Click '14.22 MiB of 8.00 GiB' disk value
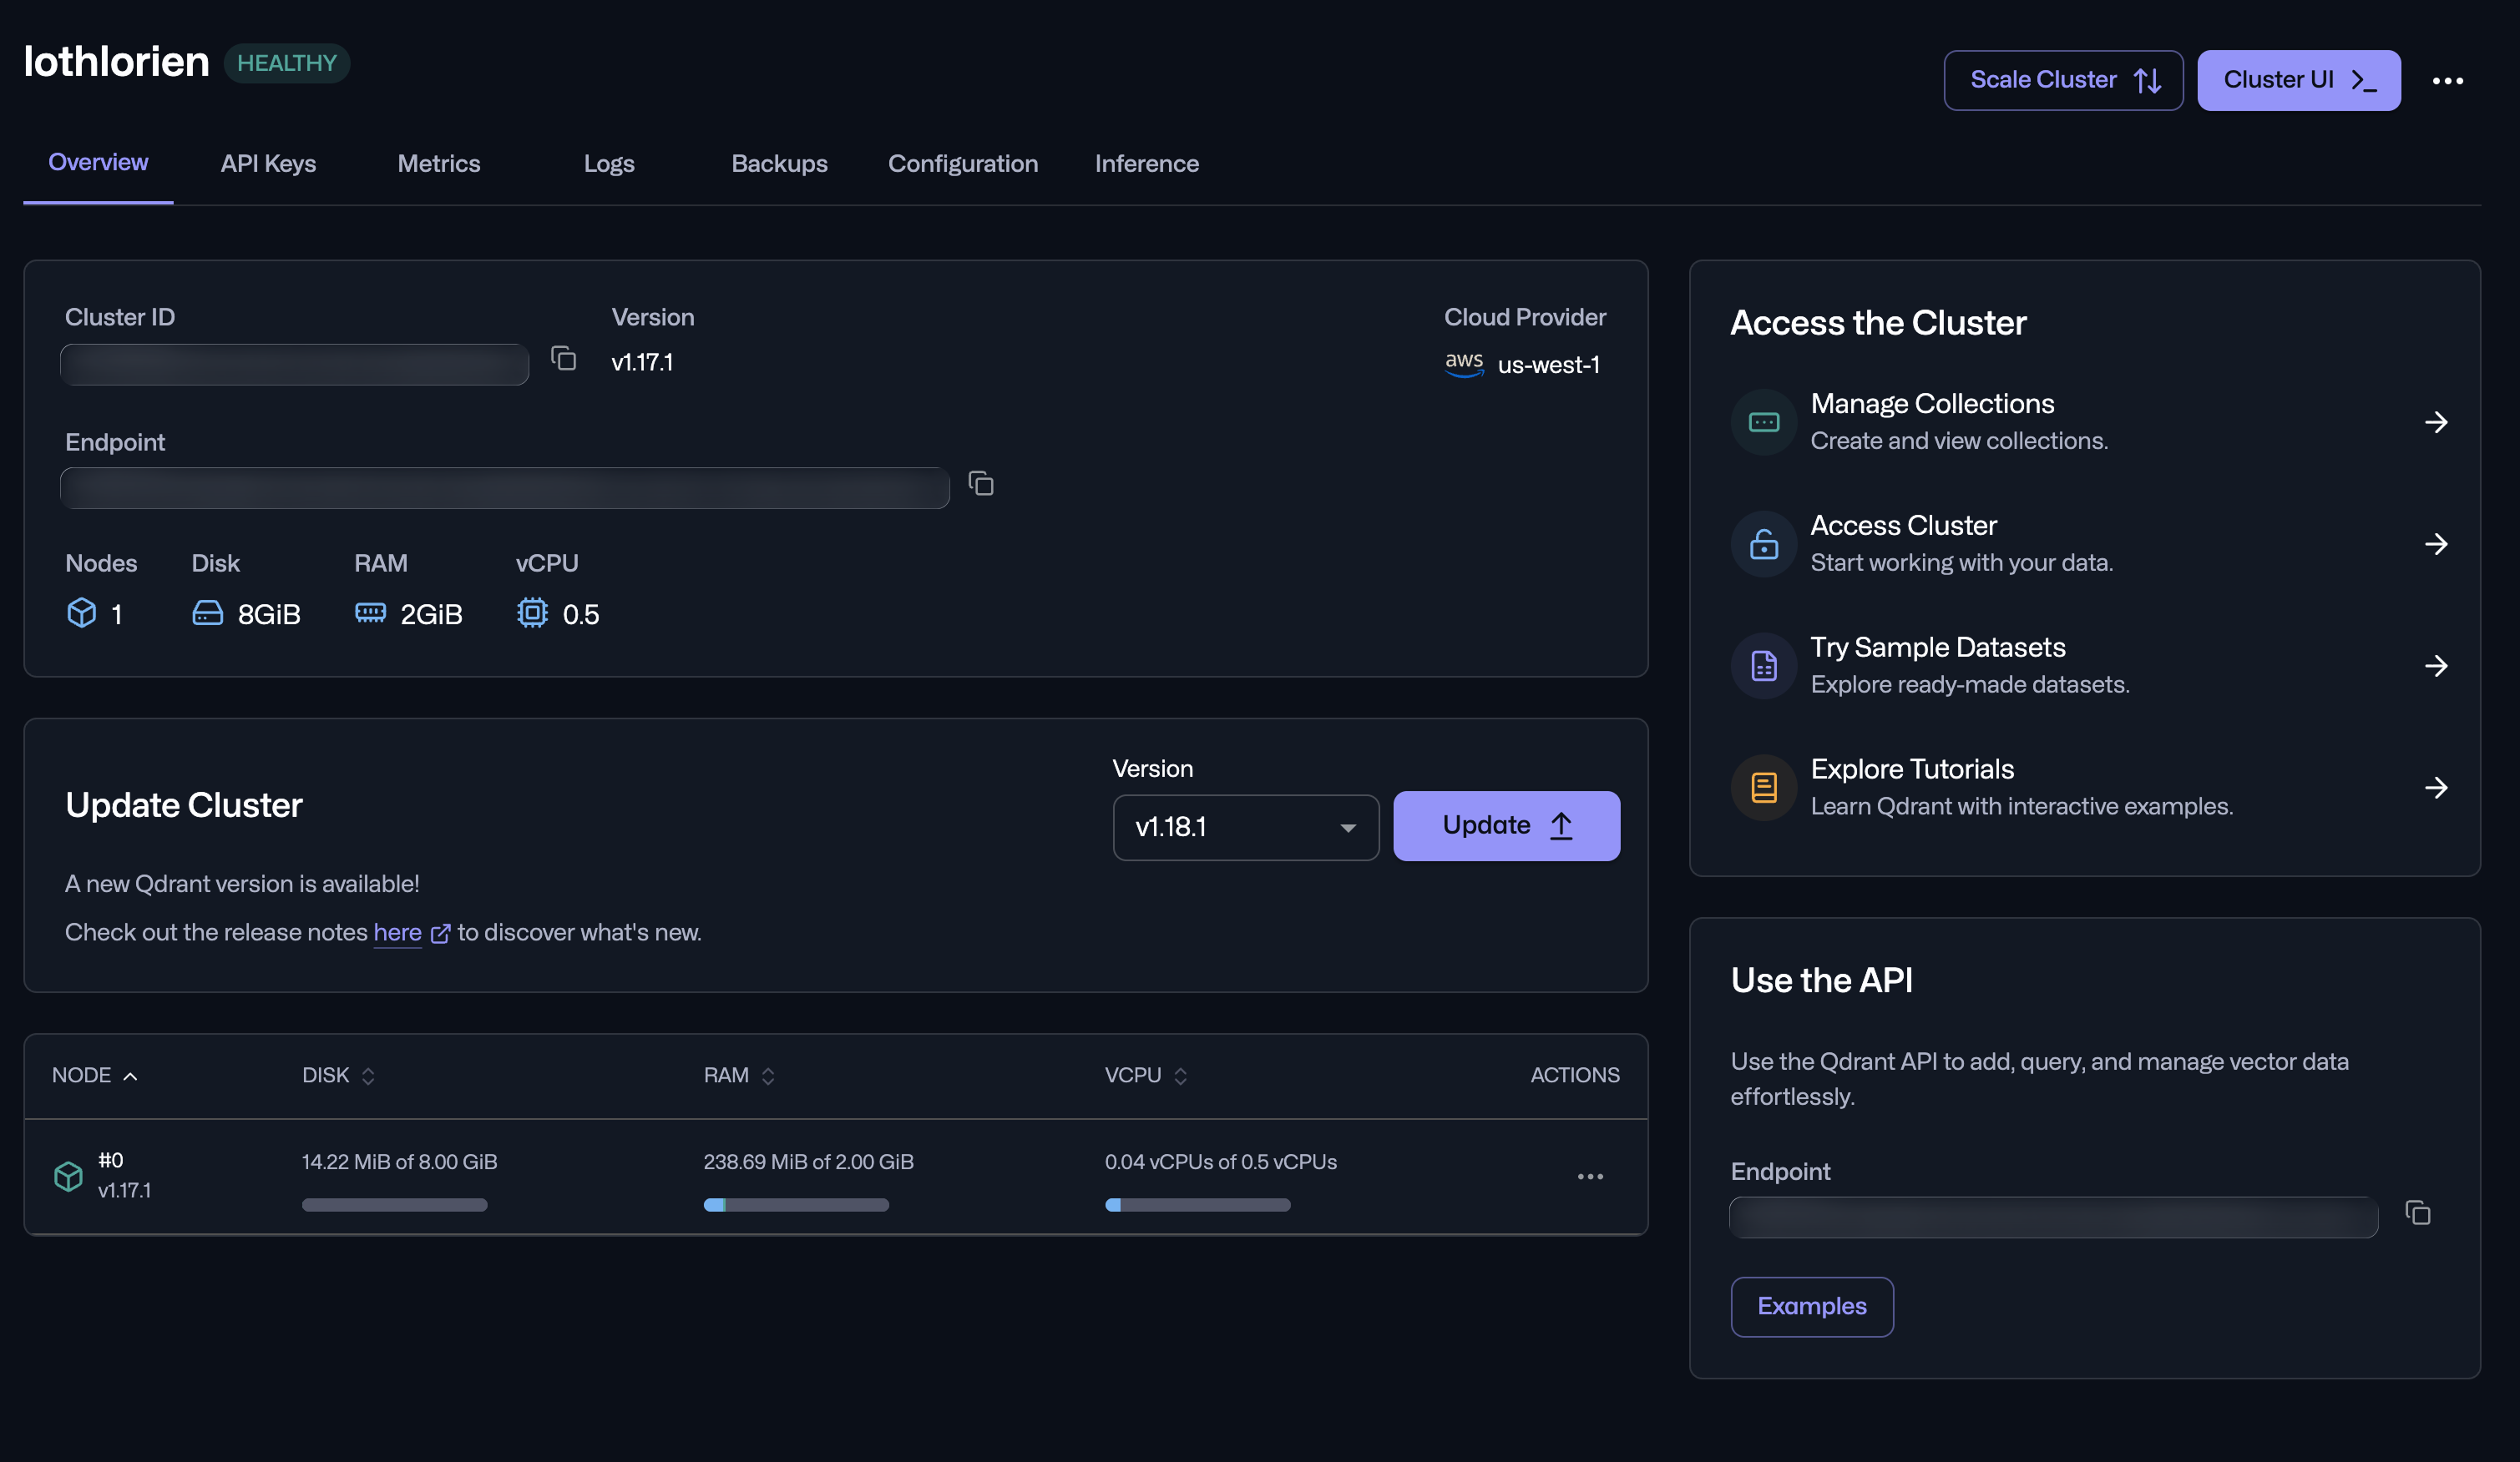The width and height of the screenshot is (2520, 1462). click(400, 1162)
